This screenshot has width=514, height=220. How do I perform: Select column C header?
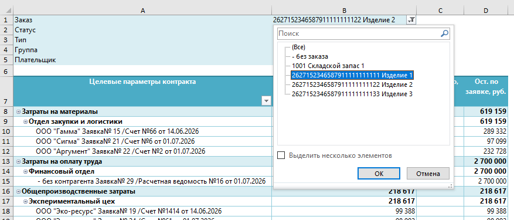pyautogui.click(x=440, y=11)
